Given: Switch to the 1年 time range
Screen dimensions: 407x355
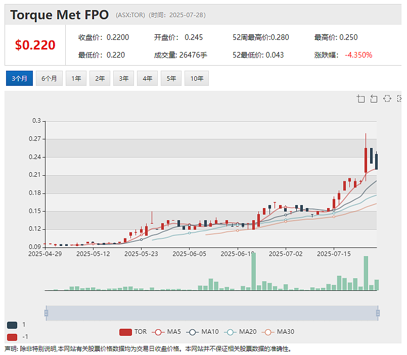Looking at the screenshot, I should (76, 78).
